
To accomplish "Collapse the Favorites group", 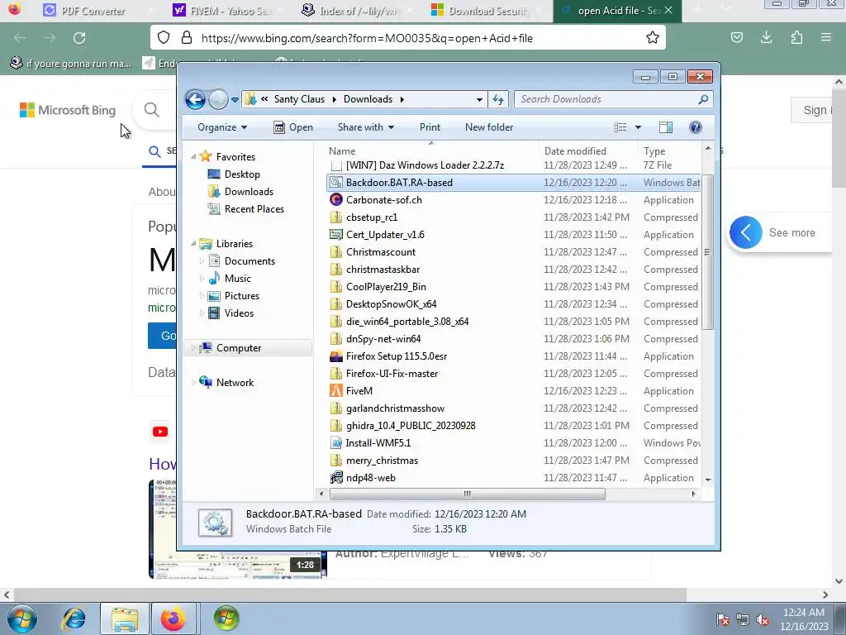I will click(193, 156).
